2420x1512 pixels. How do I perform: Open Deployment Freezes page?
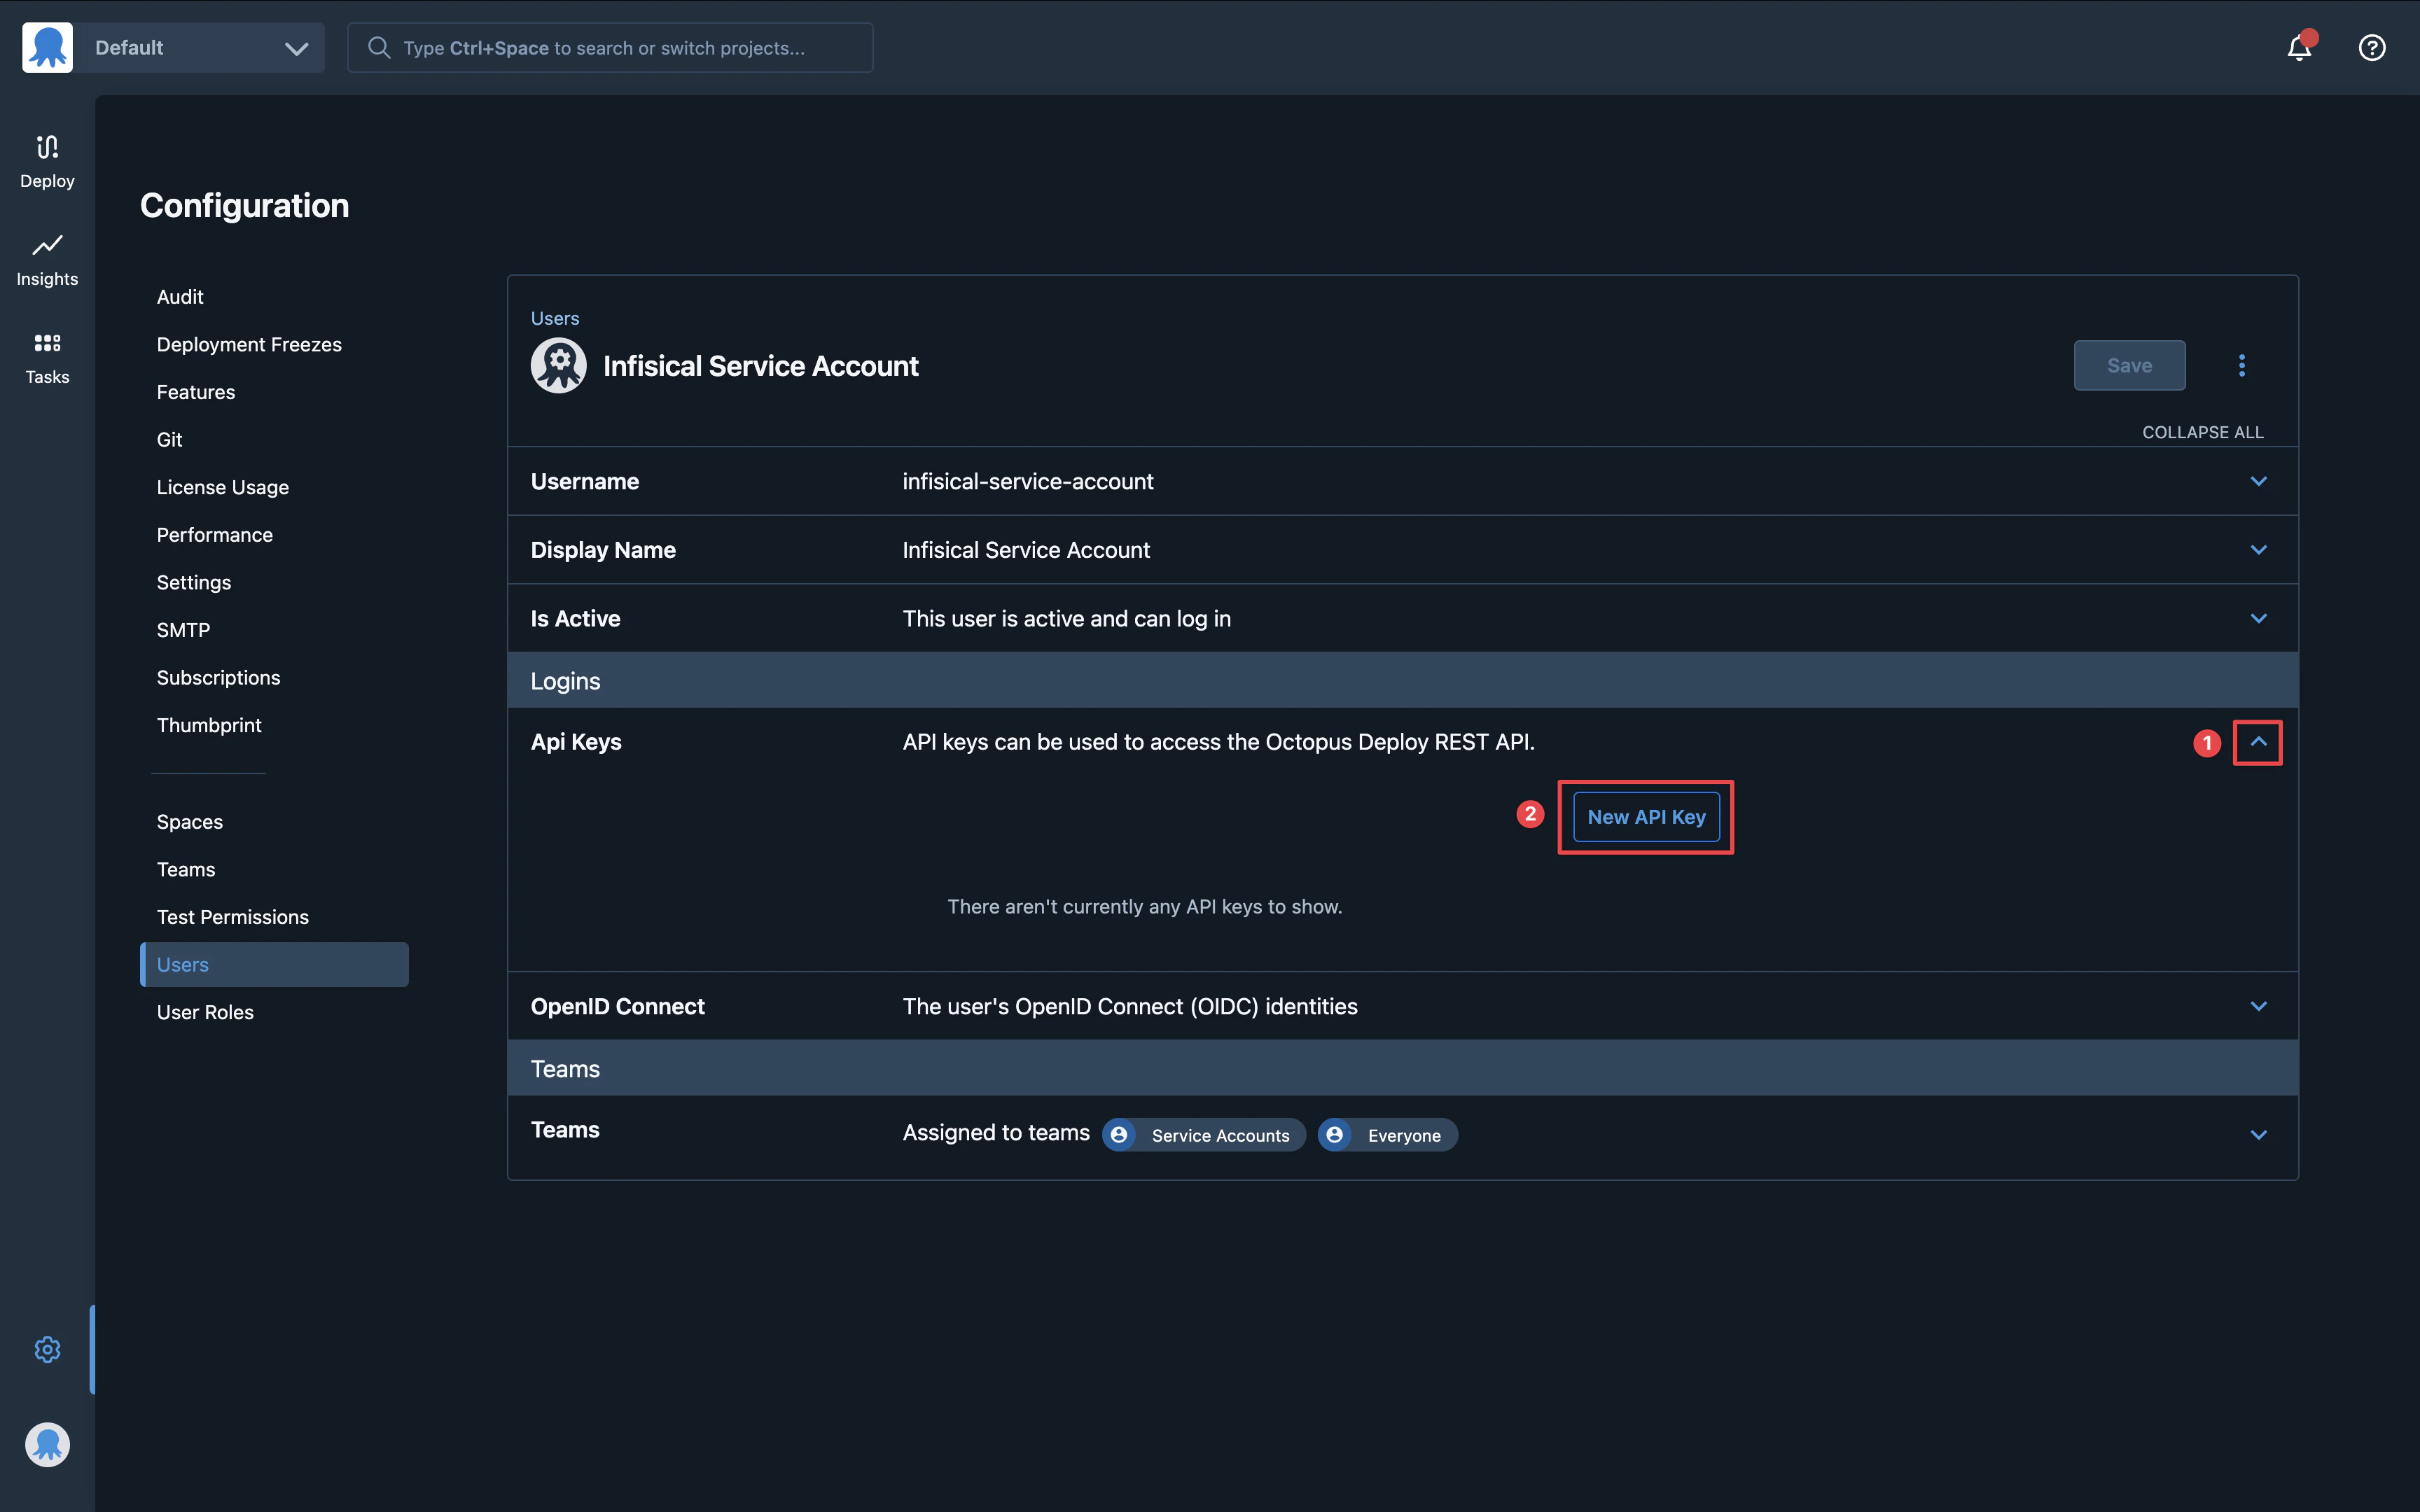[x=249, y=344]
